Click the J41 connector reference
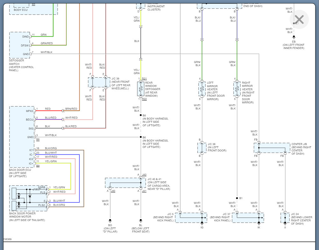 pos(144,191)
